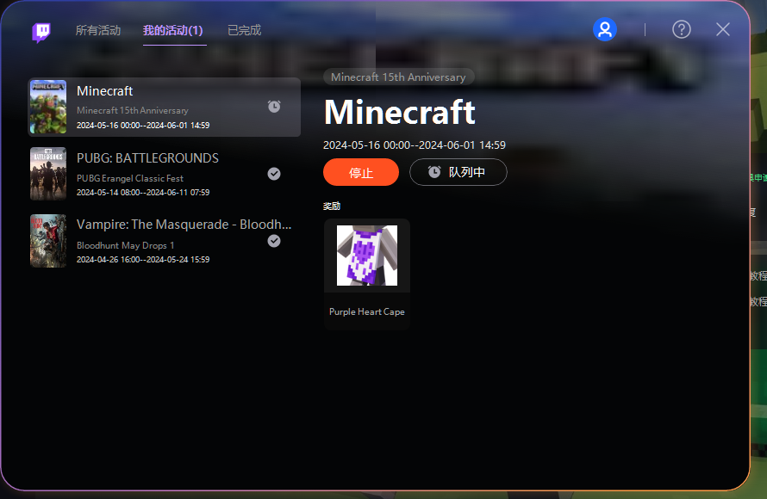The height and width of the screenshot is (499, 767).
Task: Select the PUBG: BATTLEGROUNDS cover thumbnail
Action: click(48, 174)
